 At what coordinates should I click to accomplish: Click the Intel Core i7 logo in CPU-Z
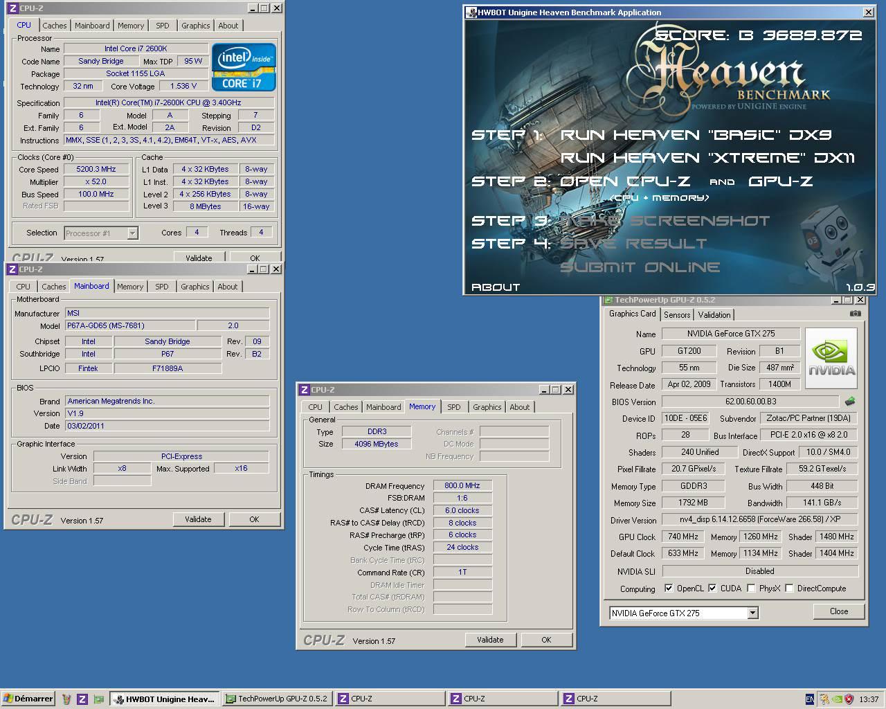(244, 67)
